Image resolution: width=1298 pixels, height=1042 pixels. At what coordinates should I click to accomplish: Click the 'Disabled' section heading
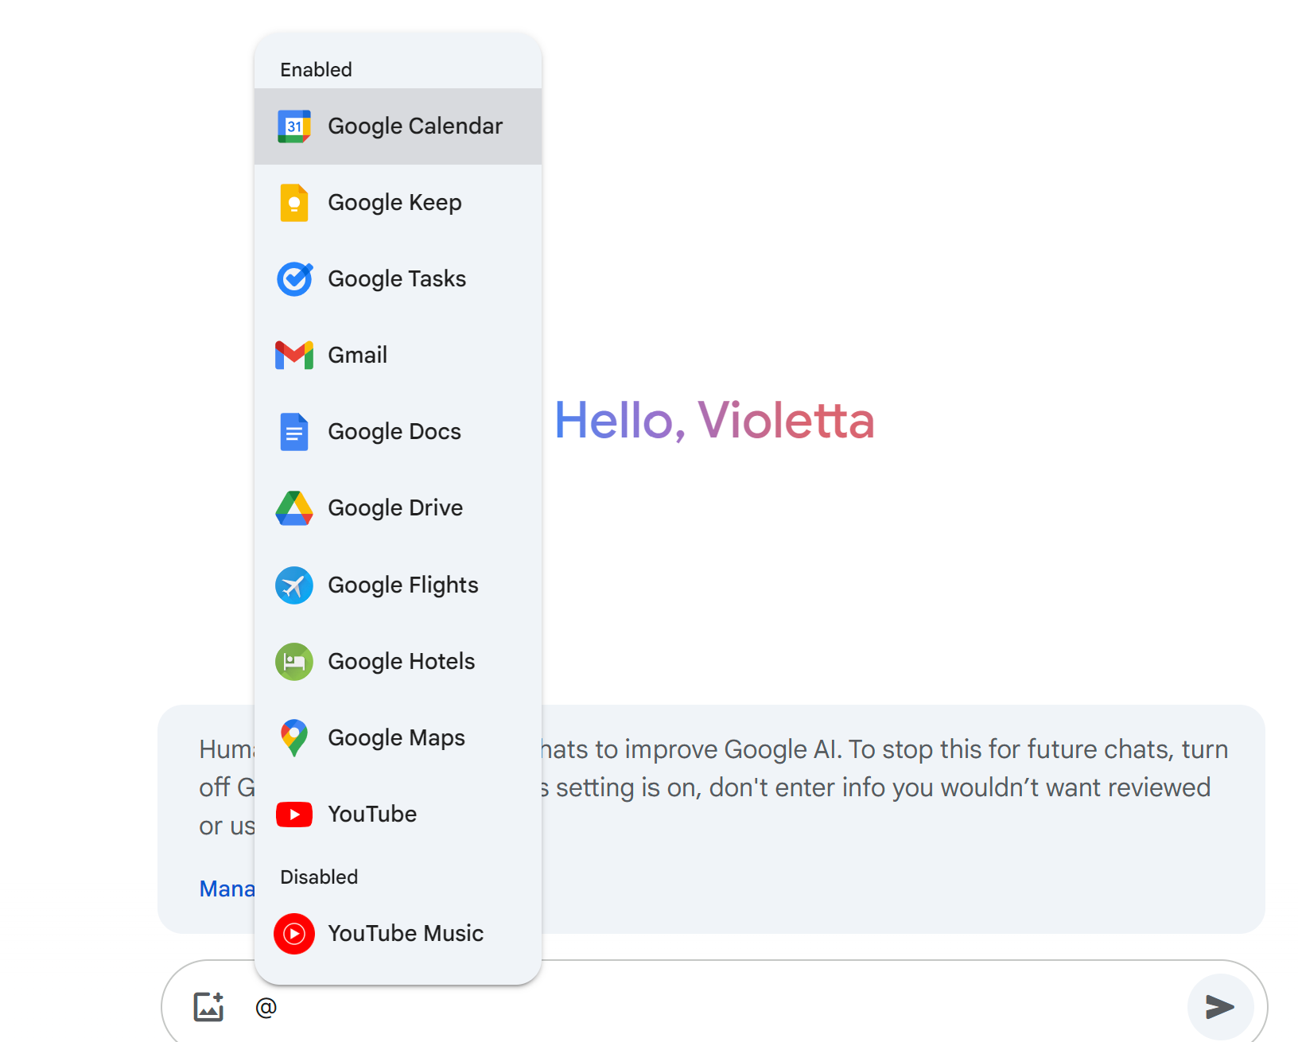[319, 877]
